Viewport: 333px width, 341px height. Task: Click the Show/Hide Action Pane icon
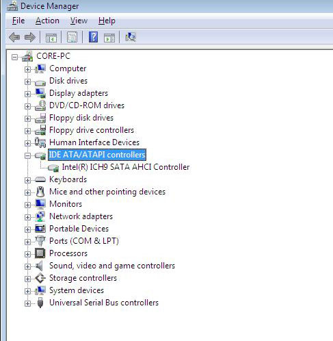click(109, 38)
